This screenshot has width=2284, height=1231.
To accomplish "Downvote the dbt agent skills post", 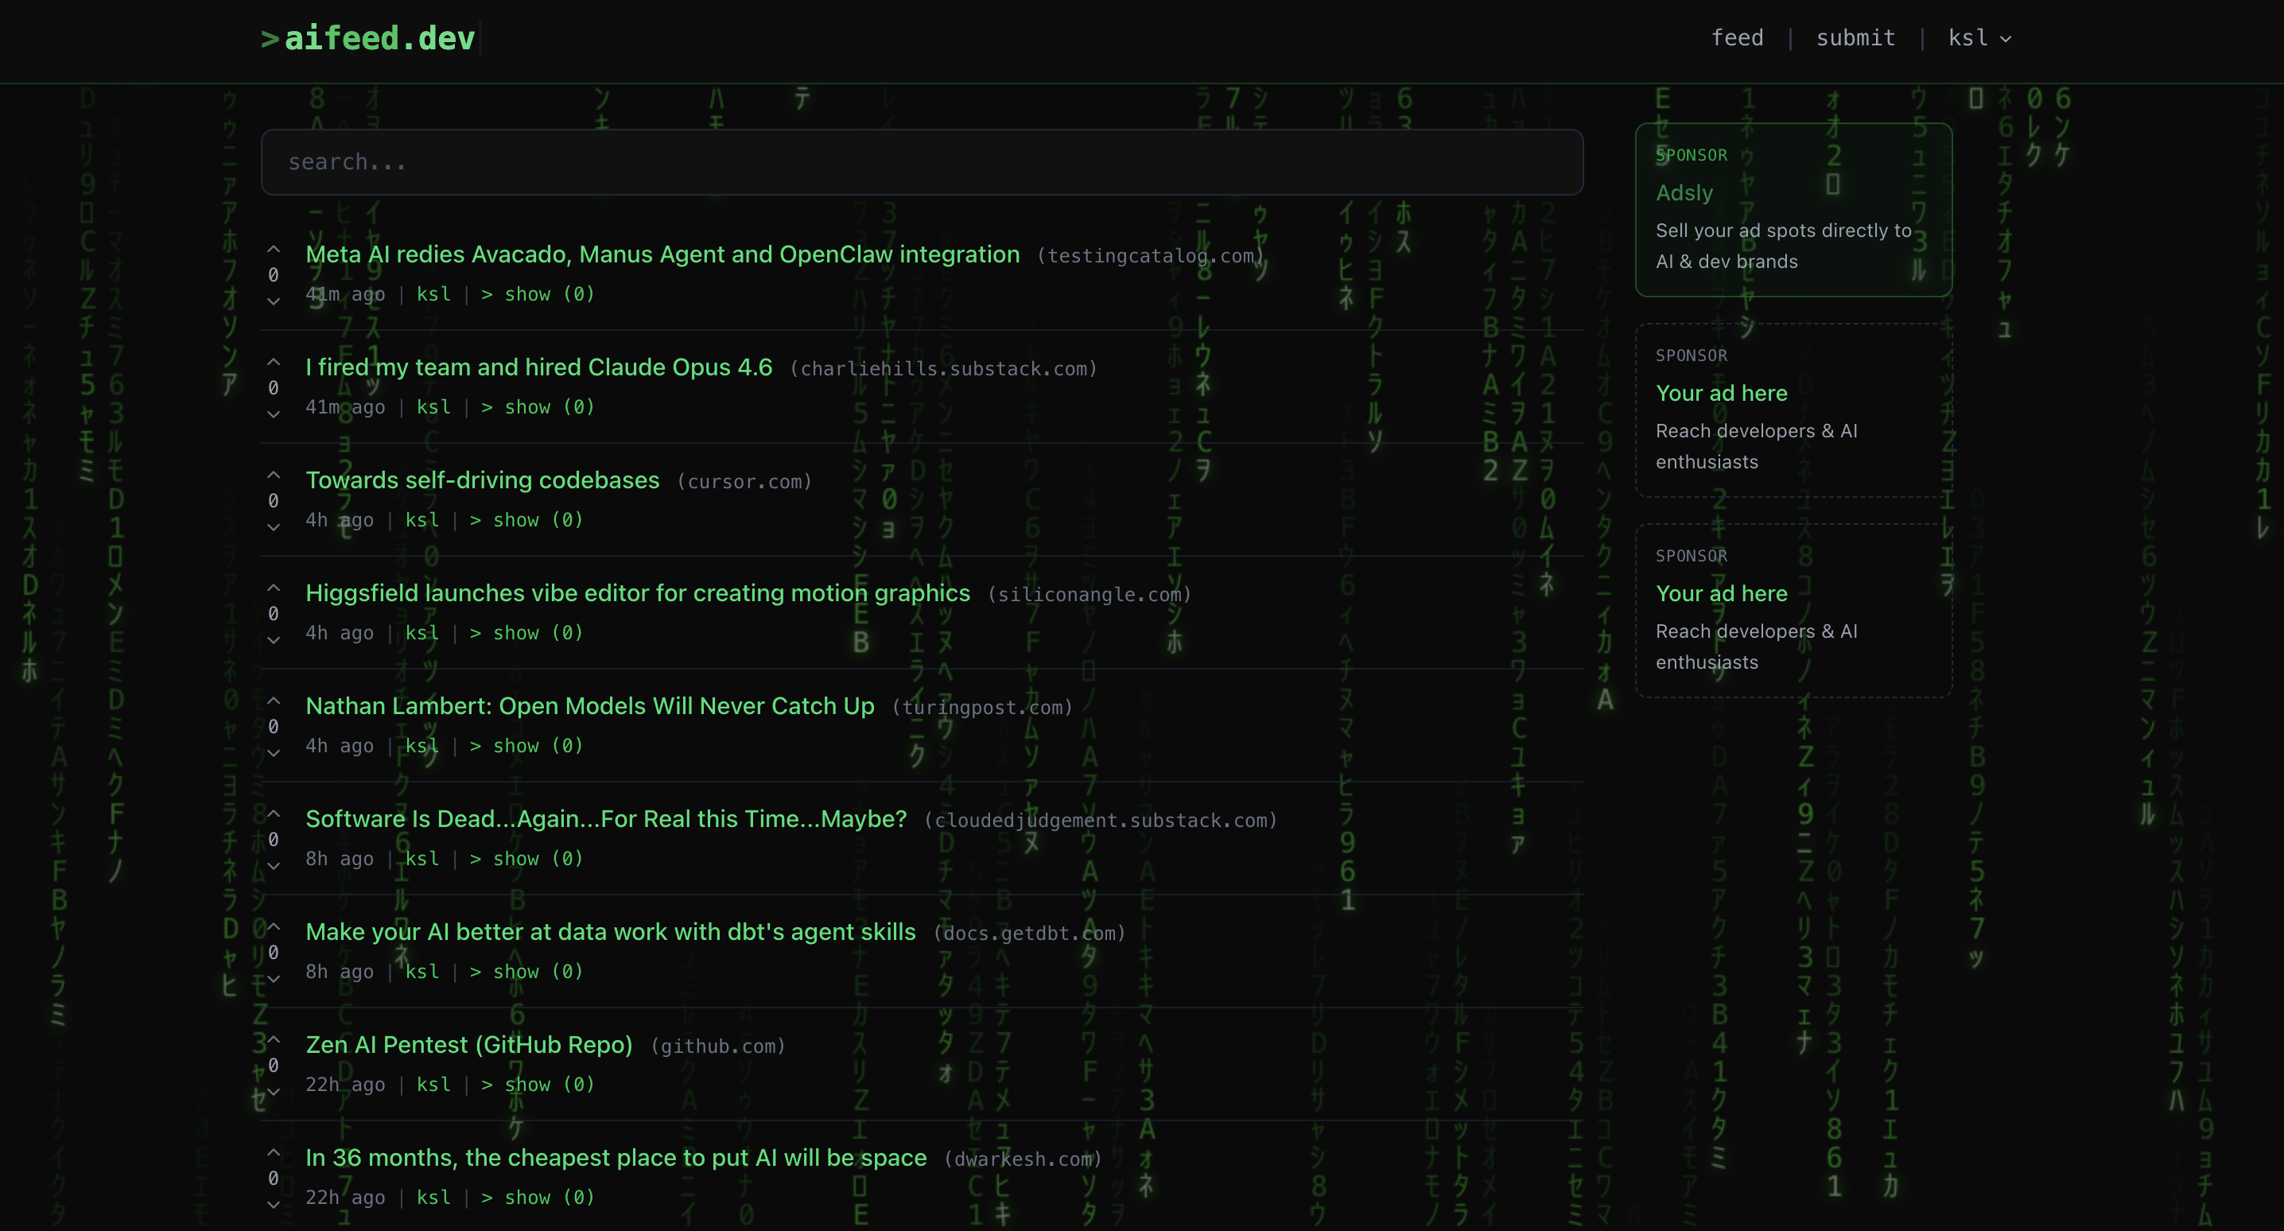I will (x=273, y=978).
